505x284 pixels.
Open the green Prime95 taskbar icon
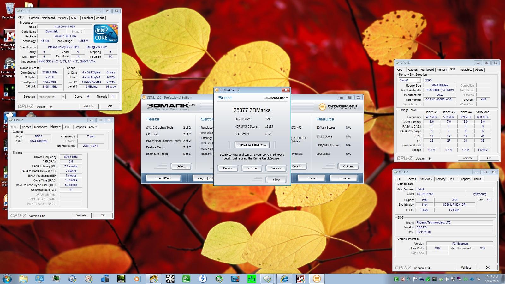252,279
